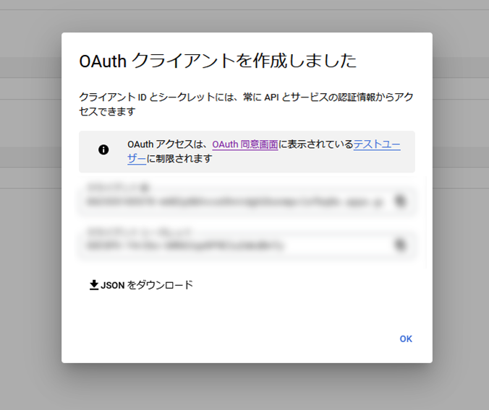489x410 pixels.
Task: Open the OAuth 同意画面 link
Action: coord(245,144)
